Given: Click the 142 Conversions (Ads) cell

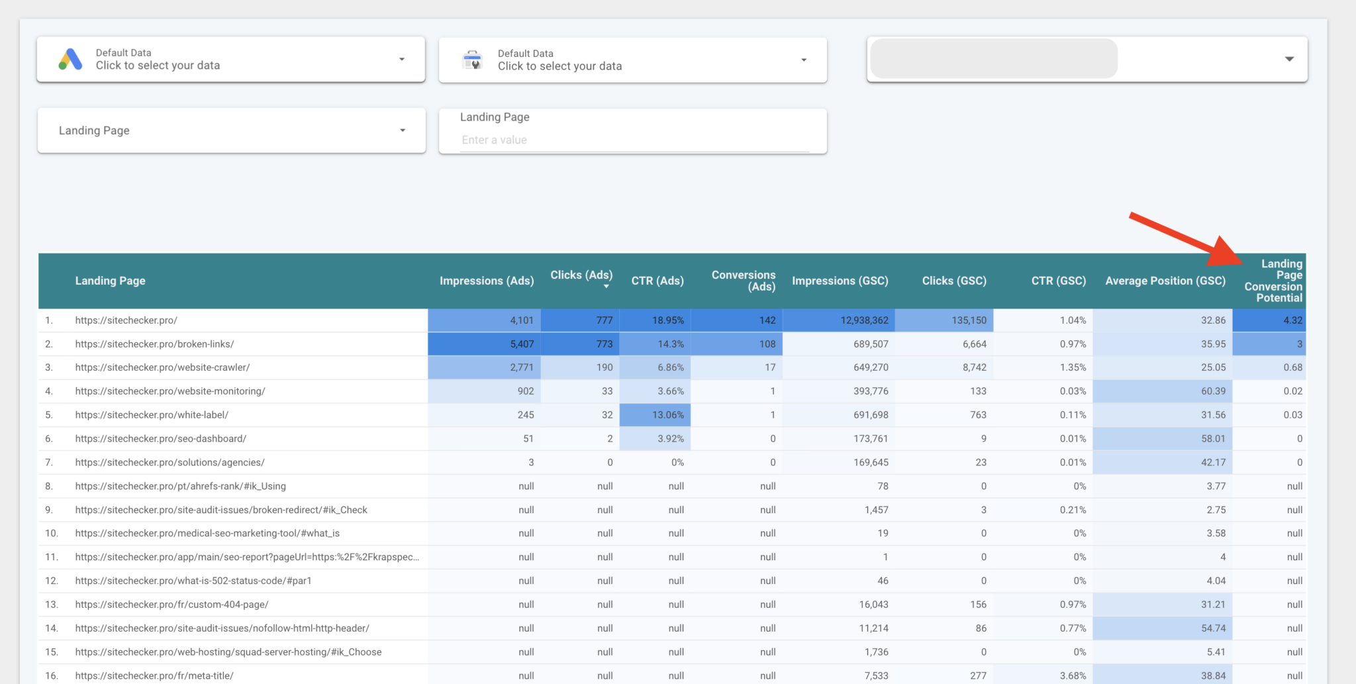Looking at the screenshot, I should tap(737, 320).
